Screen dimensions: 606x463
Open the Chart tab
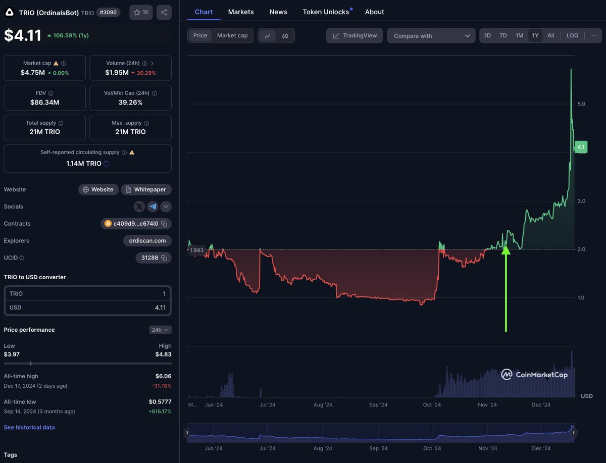[204, 12]
